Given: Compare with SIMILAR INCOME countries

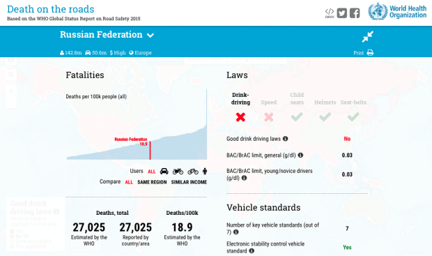Looking at the screenshot, I should (x=189, y=182).
